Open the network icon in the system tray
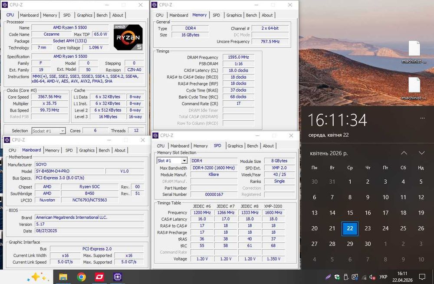Image resolution: width=434 pixels, height=284 pixels. pos(364,277)
